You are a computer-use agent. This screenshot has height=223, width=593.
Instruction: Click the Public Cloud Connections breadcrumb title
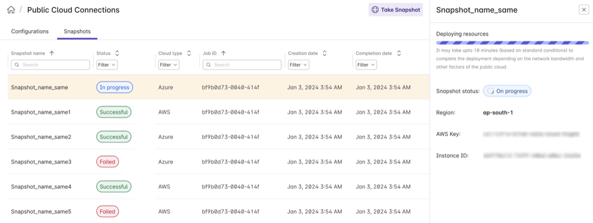(74, 10)
